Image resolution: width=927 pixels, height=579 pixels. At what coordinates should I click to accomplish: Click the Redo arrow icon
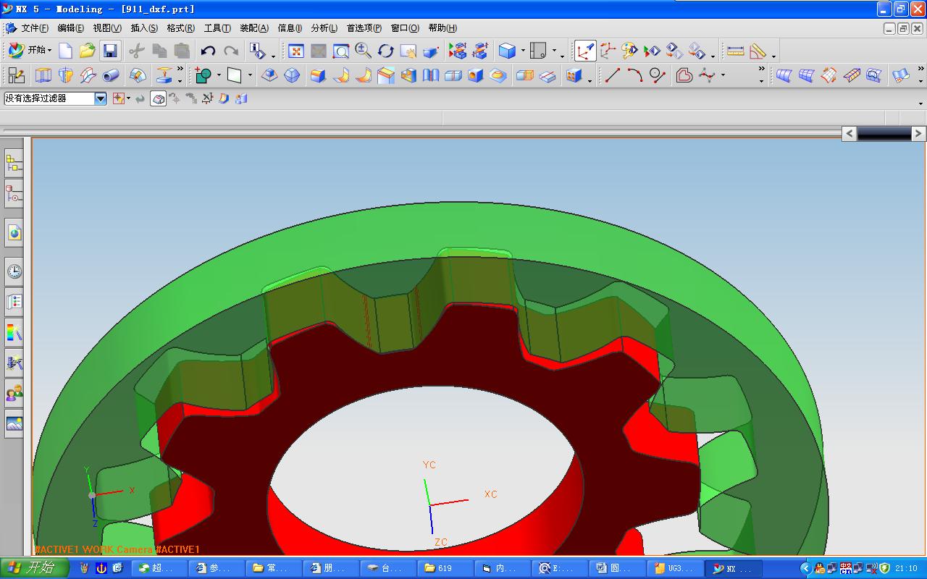pos(231,51)
